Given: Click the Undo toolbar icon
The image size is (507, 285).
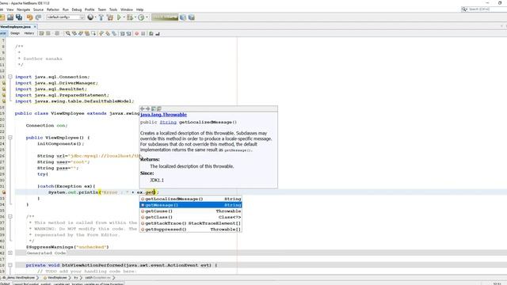Looking at the screenshot, I should [x=30, y=17].
